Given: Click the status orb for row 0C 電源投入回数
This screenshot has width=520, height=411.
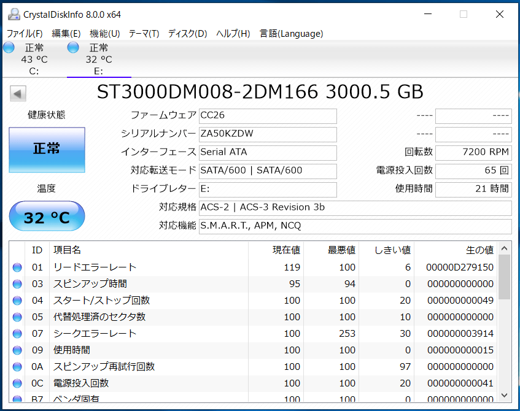Looking at the screenshot, I should [17, 383].
